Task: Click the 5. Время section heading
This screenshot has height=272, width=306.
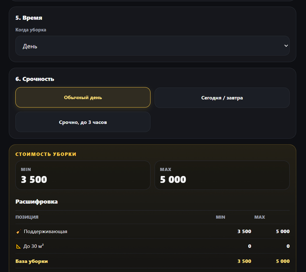Action: pos(29,18)
